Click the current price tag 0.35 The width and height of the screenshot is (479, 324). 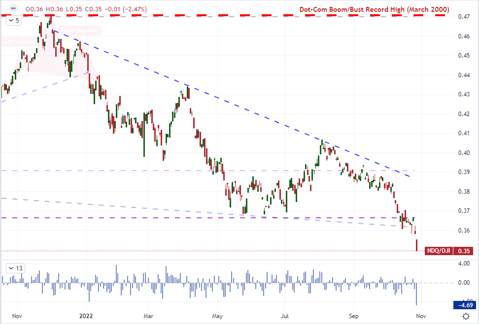464,251
